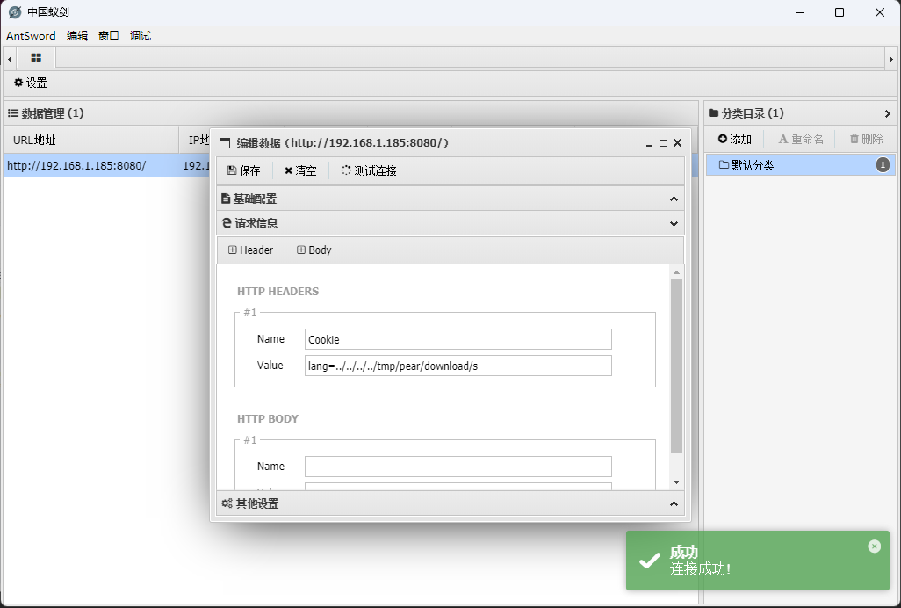Select the 默认分类 folder
Viewport: 901px width, 608px height.
point(800,165)
